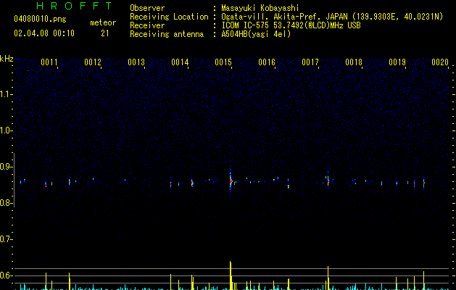Image resolution: width=456 pixels, height=290 pixels.
Task: Click the meteor count 21
Action: tap(105, 33)
